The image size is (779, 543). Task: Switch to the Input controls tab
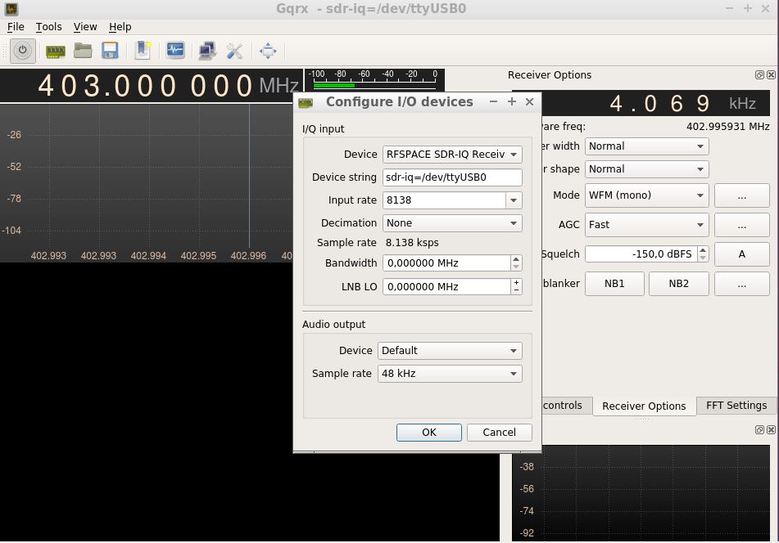point(566,406)
